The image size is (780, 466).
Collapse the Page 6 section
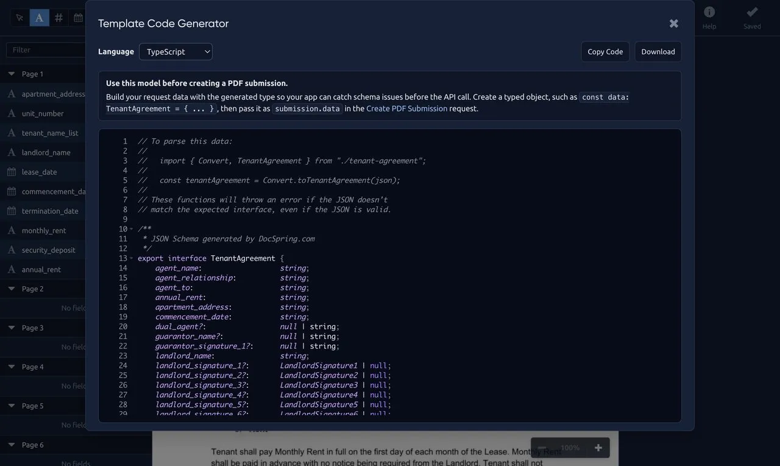pos(12,445)
